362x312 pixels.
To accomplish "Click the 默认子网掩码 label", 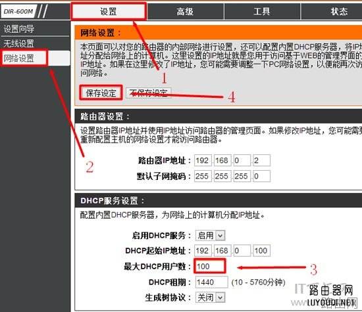I will click(x=164, y=176).
